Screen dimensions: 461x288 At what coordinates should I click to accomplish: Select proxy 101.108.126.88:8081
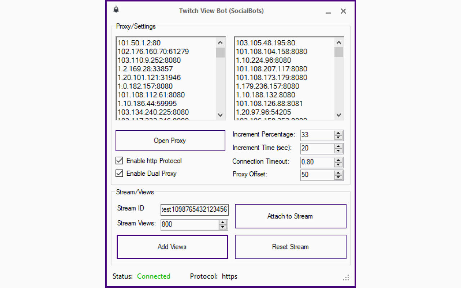[x=269, y=103]
